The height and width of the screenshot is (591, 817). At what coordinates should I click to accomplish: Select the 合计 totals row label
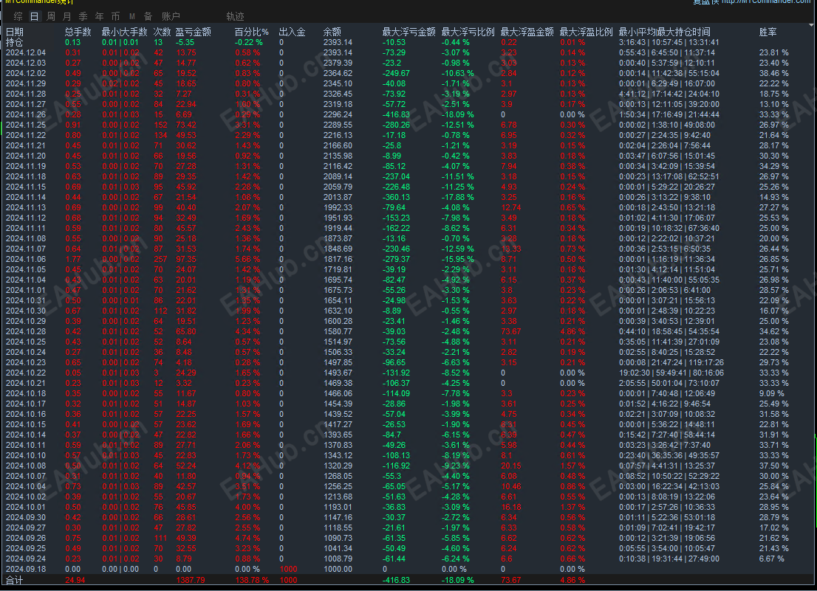[x=15, y=580]
